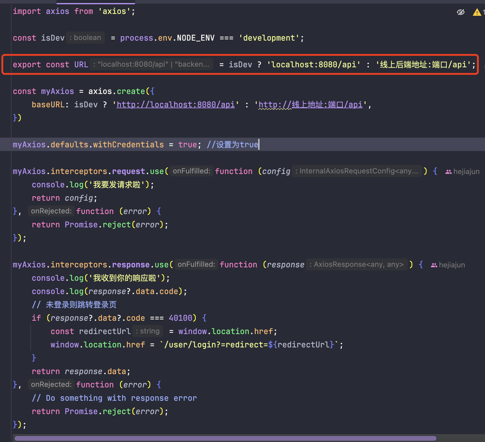Place cursor on withCredentials line
485x442 pixels.
(x=127, y=145)
